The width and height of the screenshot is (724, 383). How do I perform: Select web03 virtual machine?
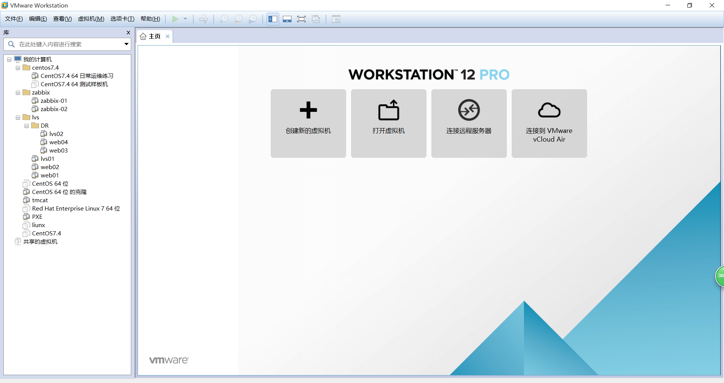[58, 151]
